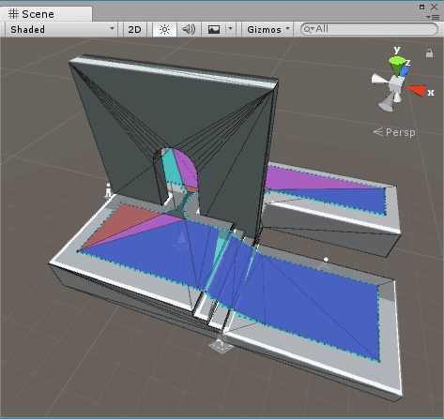Toggle the scene rotation lock icon

(429, 53)
